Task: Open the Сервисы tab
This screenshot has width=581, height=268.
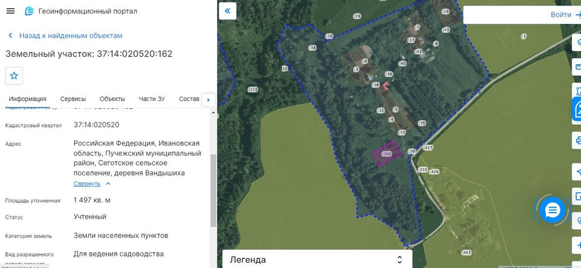Action: tap(73, 99)
